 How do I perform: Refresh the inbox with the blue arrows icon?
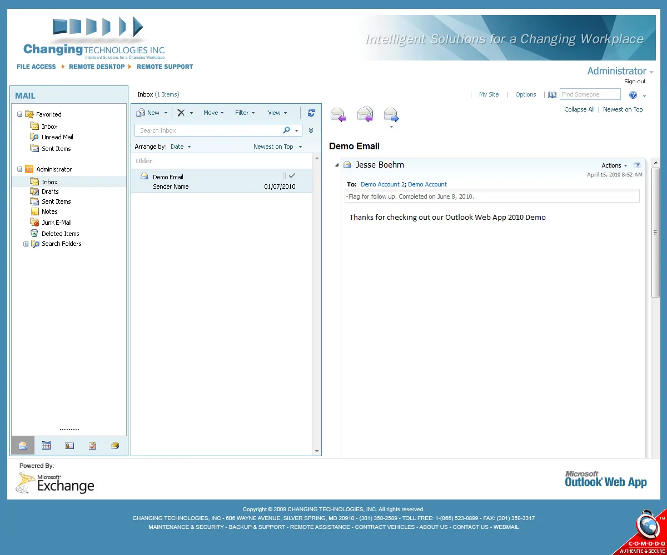coord(311,113)
